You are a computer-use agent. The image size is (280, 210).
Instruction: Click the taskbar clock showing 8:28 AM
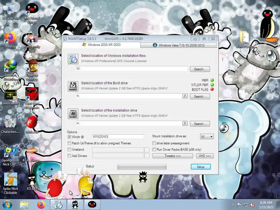point(266,205)
